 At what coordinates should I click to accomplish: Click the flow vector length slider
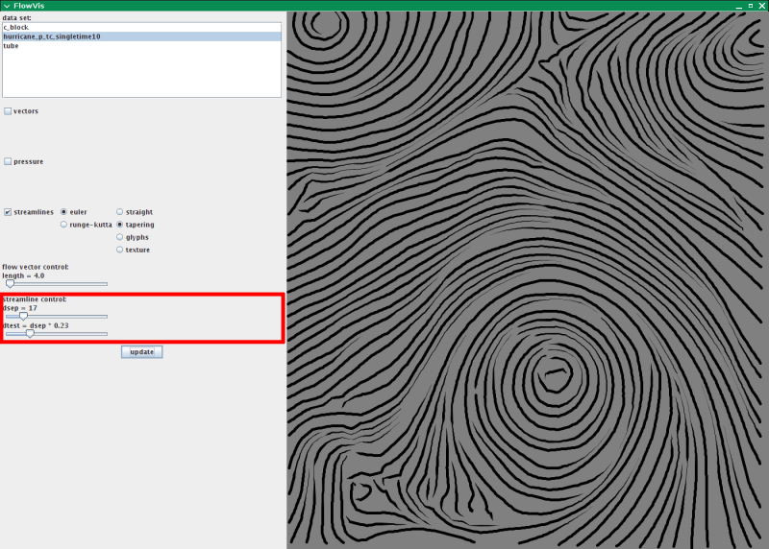click(56, 284)
